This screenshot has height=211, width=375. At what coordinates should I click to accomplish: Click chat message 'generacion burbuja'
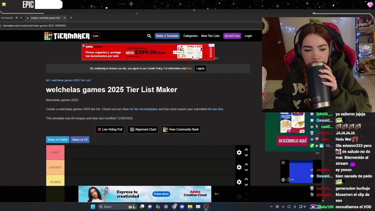coord(353,188)
